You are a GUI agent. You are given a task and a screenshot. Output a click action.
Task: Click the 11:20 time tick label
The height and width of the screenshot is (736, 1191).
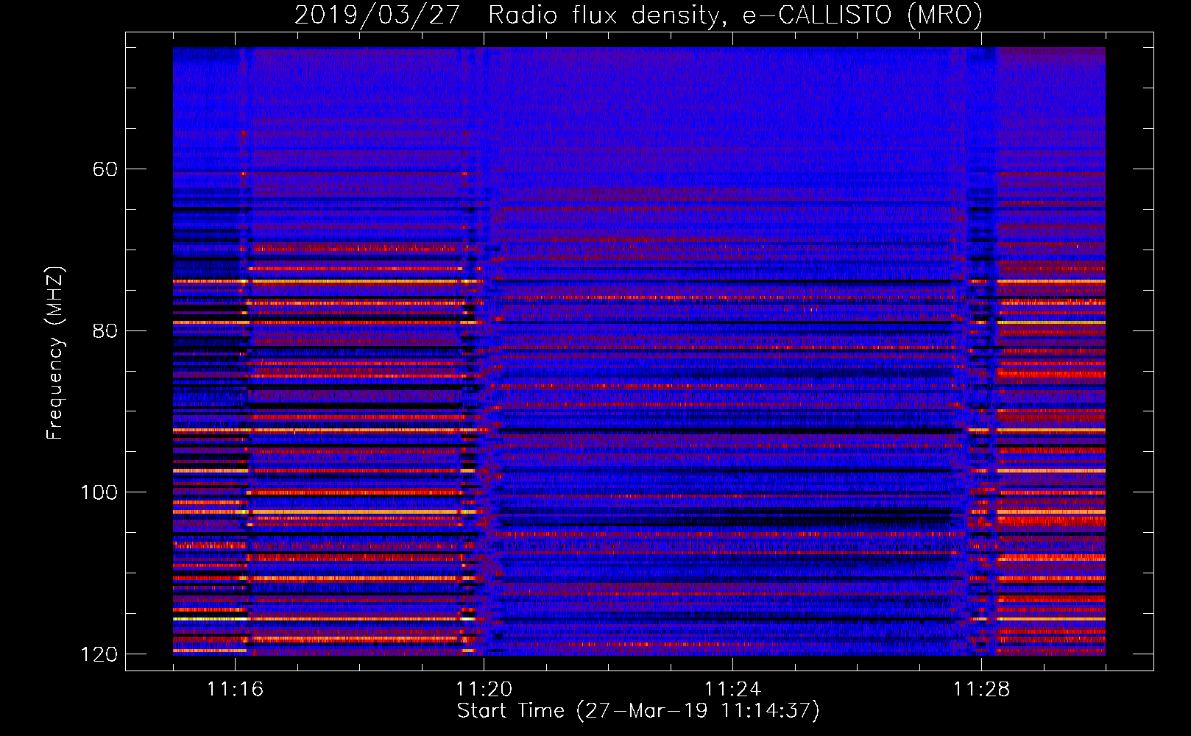(484, 689)
